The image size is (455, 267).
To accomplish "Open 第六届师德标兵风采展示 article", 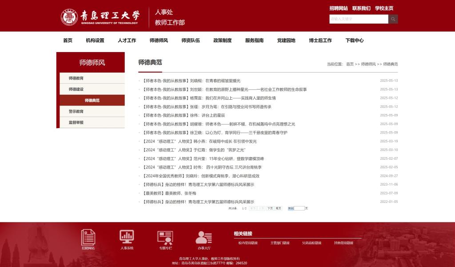I will point(198,185).
